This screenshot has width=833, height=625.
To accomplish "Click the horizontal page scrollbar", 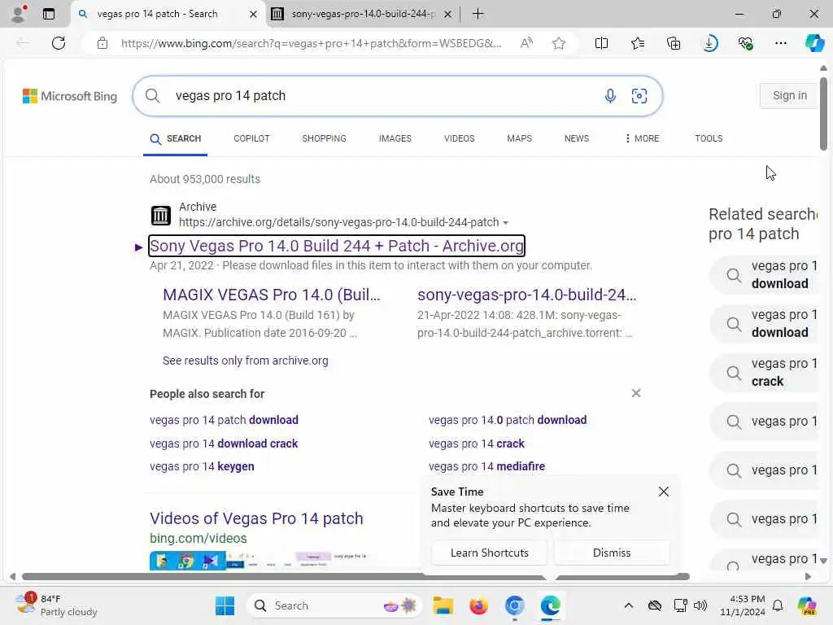I will (x=356, y=577).
